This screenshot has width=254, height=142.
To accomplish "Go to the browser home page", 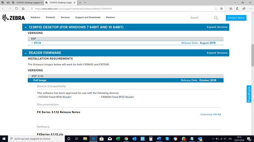I will [23, 9].
